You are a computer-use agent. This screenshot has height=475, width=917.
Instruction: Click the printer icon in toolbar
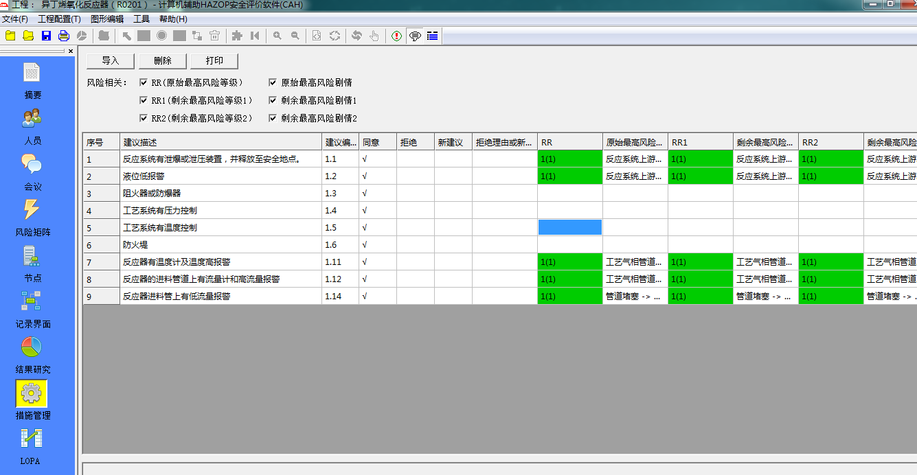[x=64, y=36]
